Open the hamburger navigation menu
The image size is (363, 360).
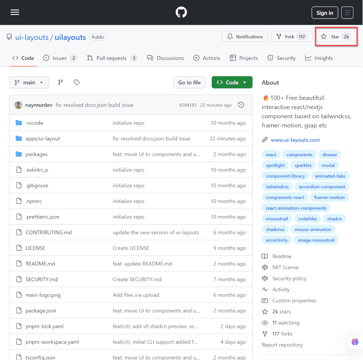pyautogui.click(x=15, y=12)
